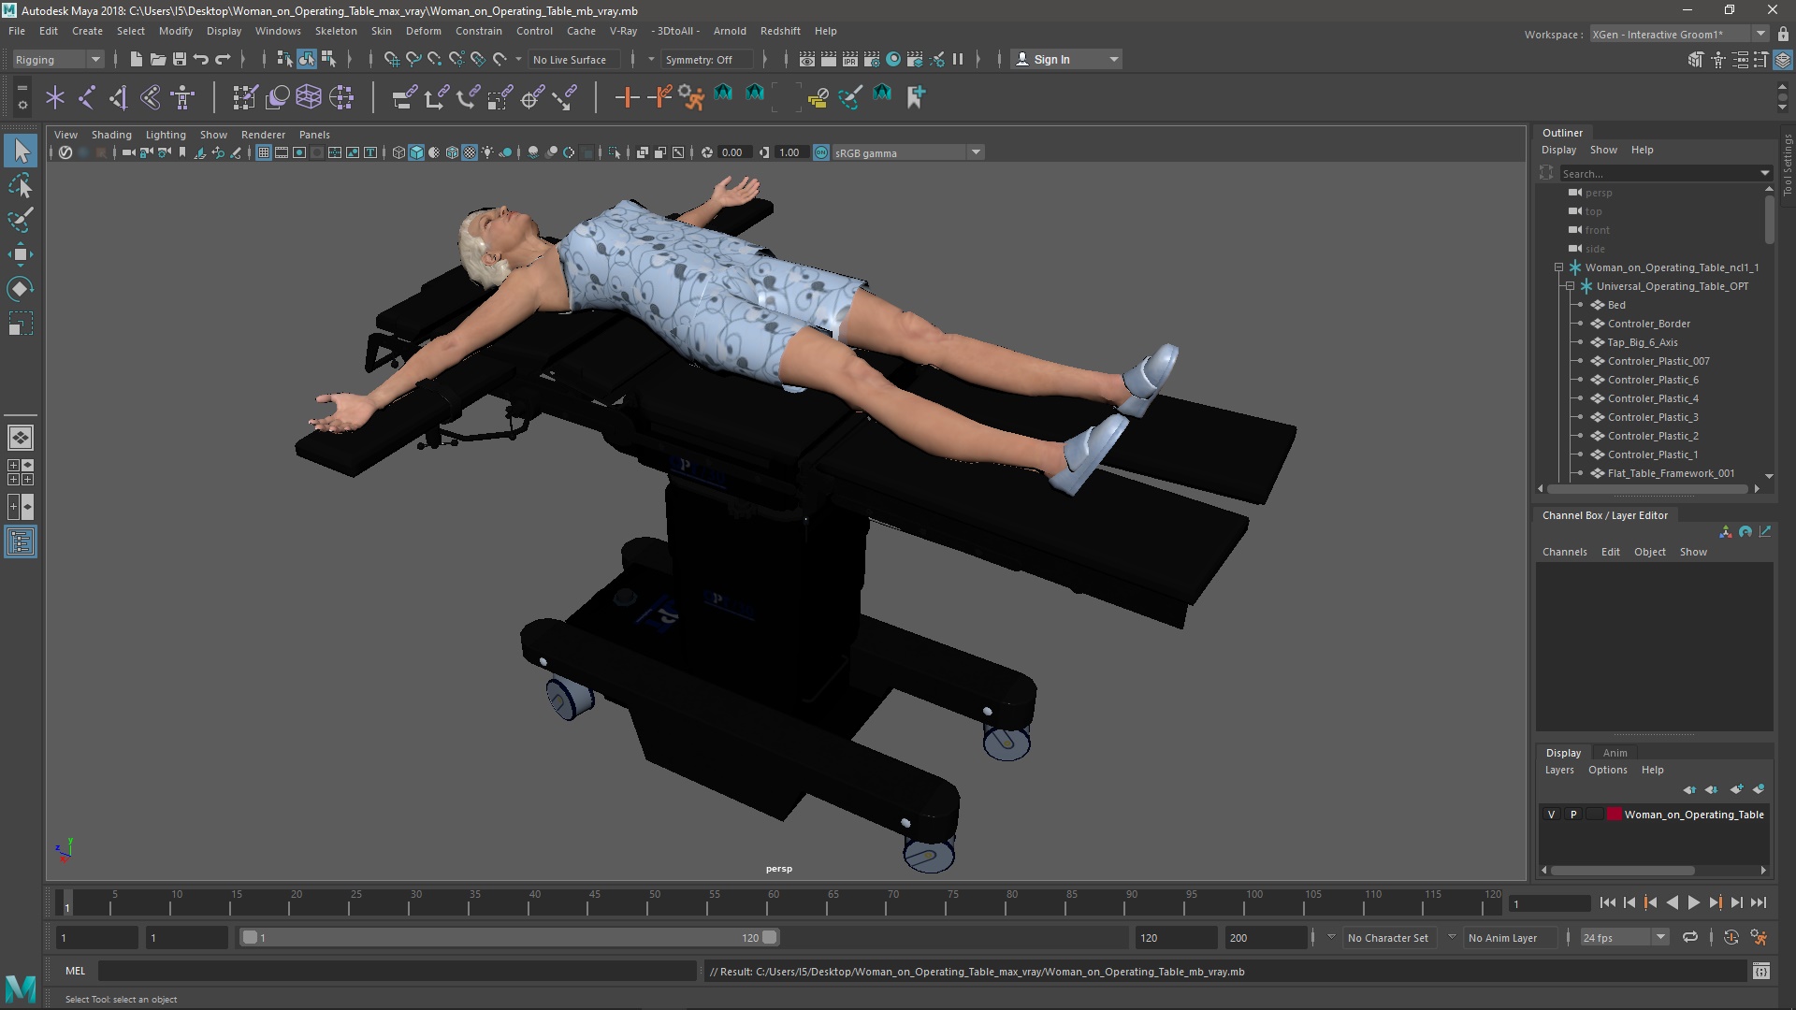Switch to the Anim layer tab
The image size is (1796, 1010).
pyautogui.click(x=1615, y=753)
